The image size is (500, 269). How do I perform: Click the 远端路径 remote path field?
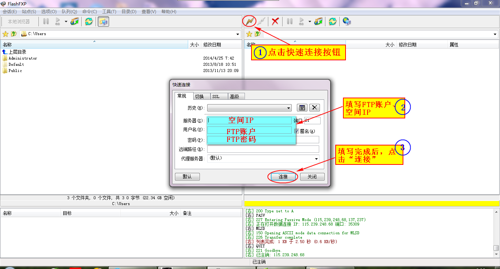263,149
